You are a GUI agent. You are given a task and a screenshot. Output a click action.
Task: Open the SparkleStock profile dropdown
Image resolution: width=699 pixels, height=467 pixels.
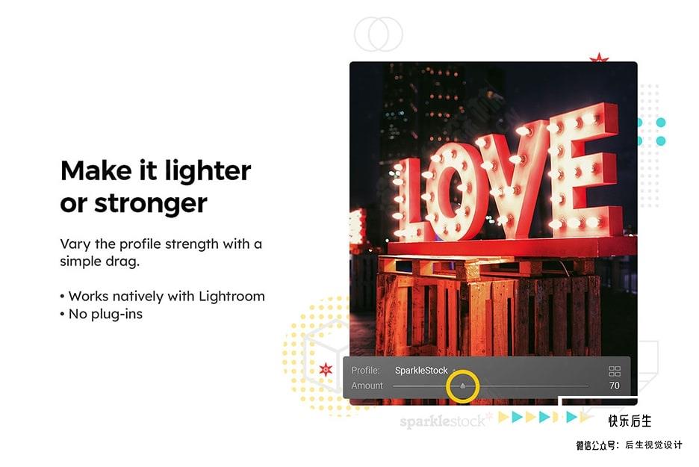tap(424, 370)
